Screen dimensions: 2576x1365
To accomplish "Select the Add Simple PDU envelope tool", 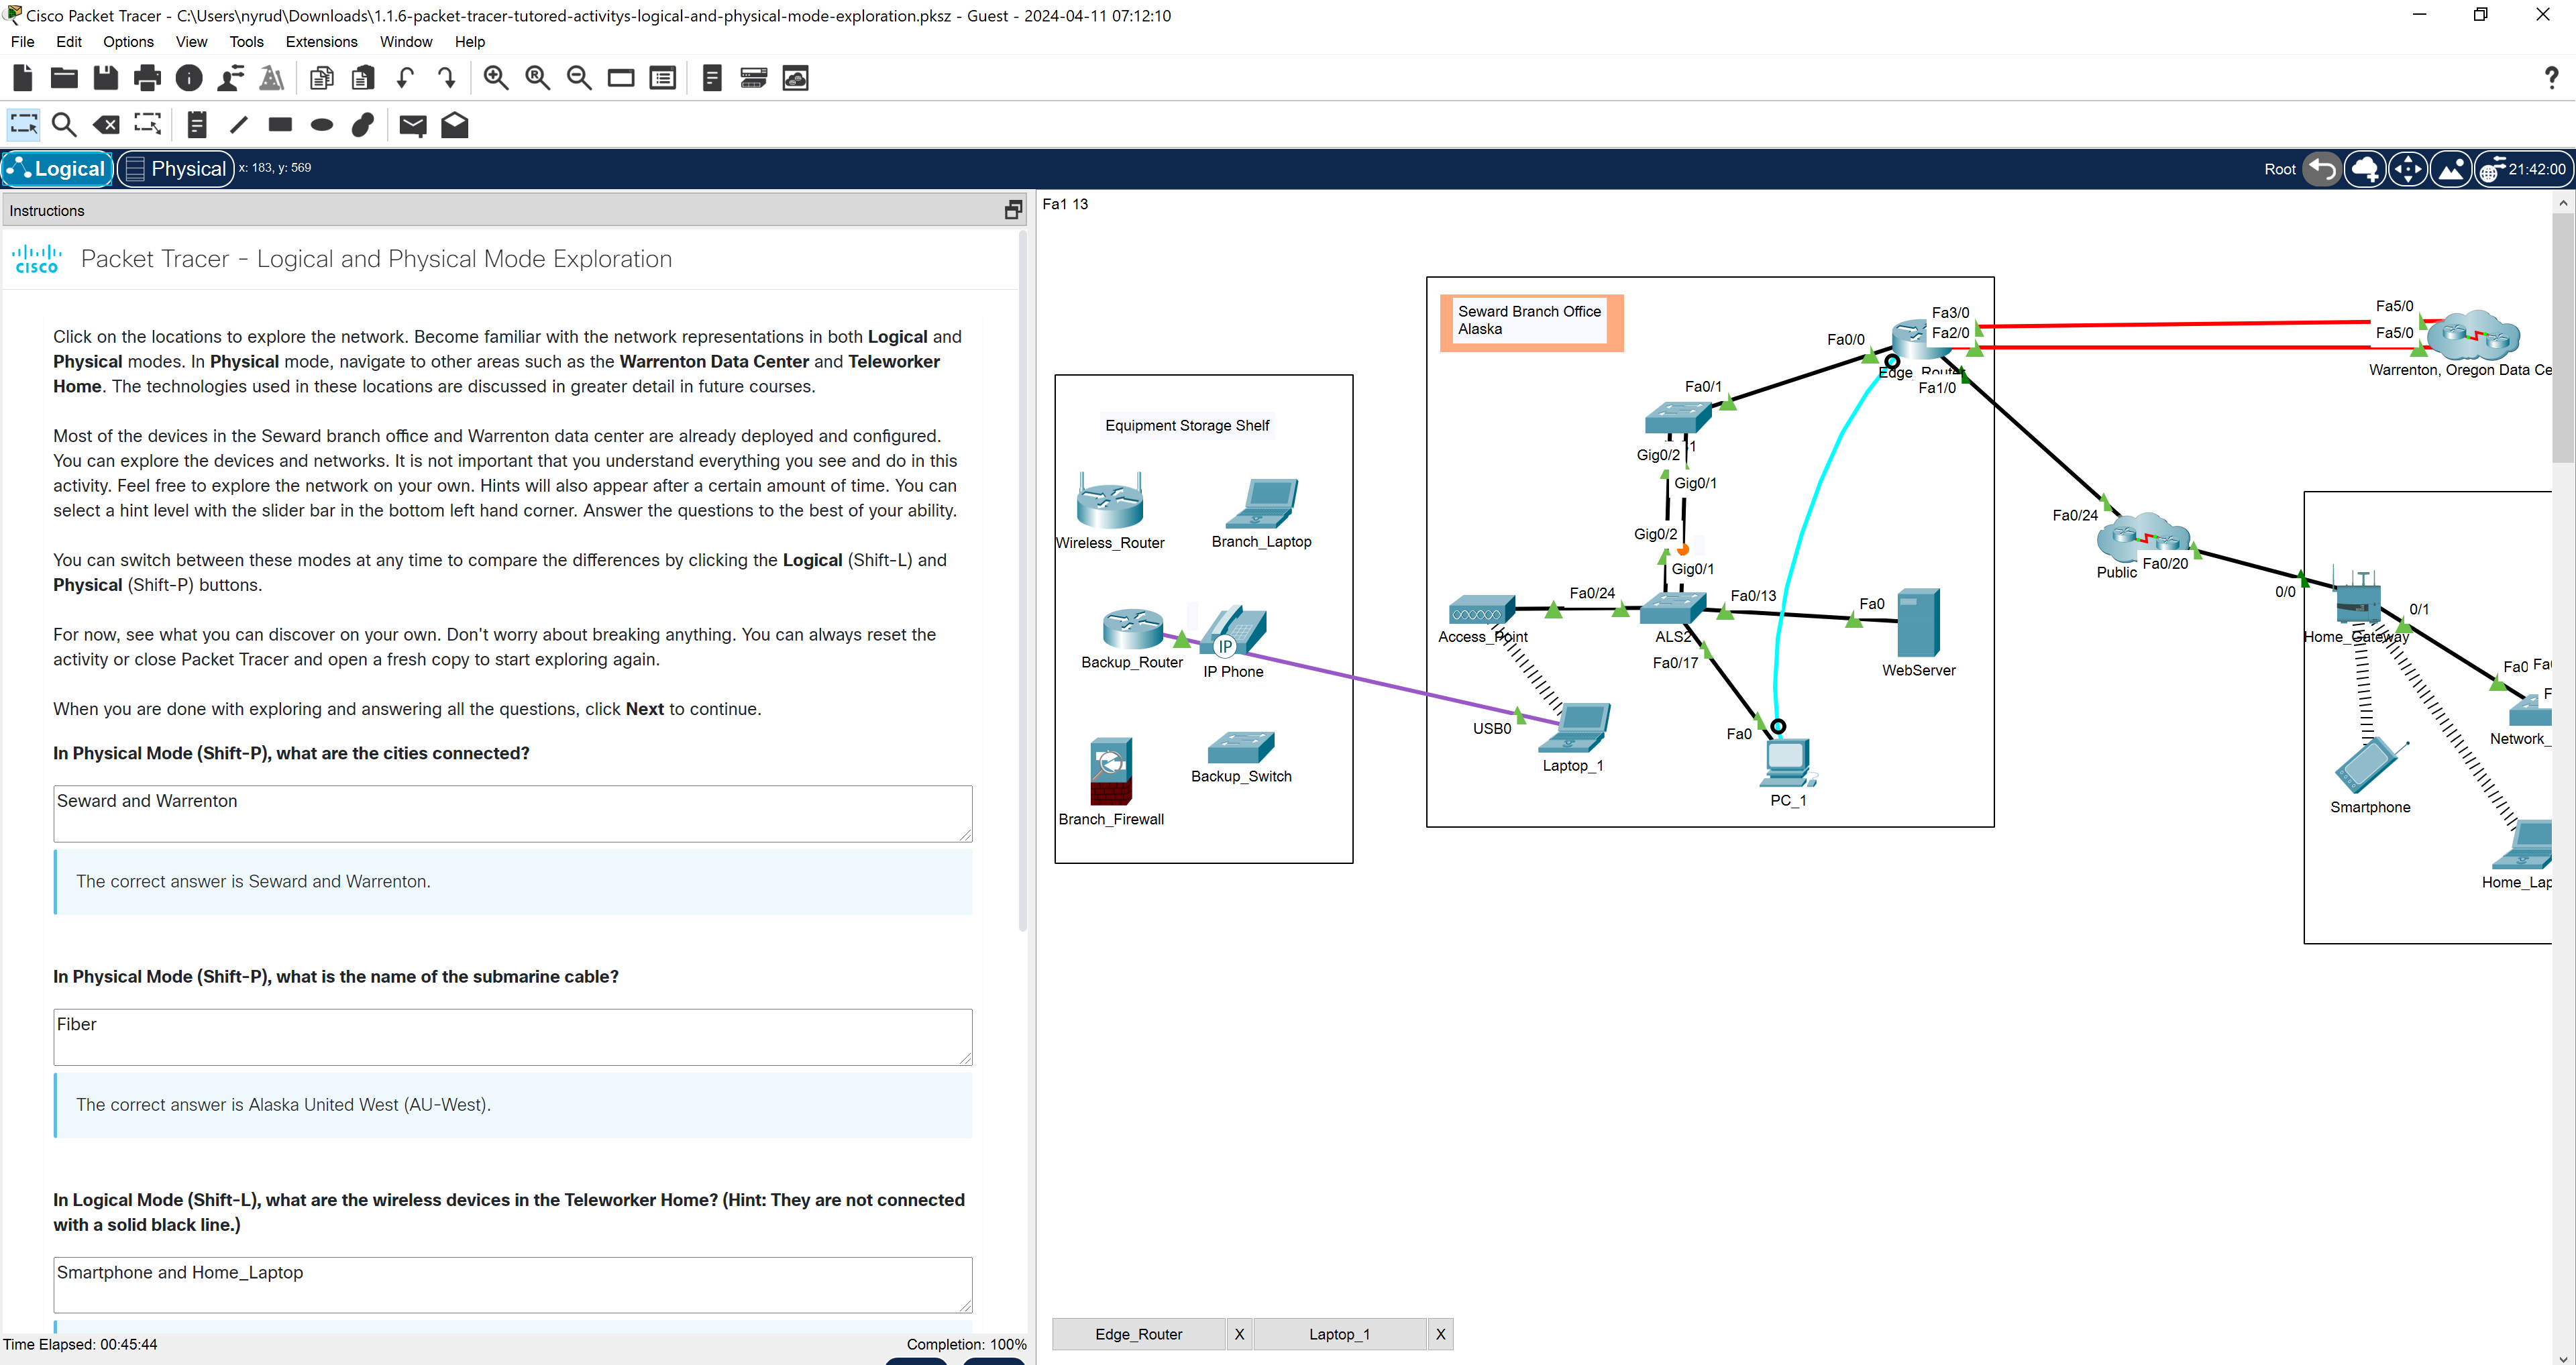I will 412,124.
